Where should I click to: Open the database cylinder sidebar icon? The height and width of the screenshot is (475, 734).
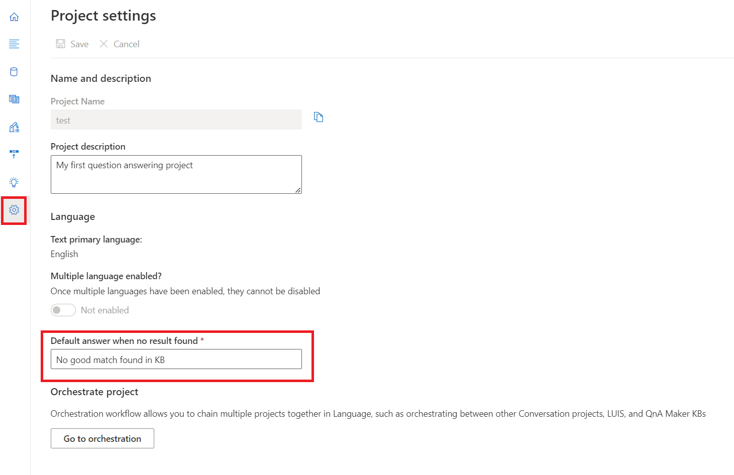[x=14, y=72]
